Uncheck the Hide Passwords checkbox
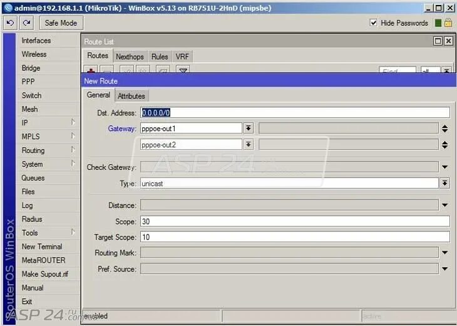The width and height of the screenshot is (457, 326). coord(373,23)
